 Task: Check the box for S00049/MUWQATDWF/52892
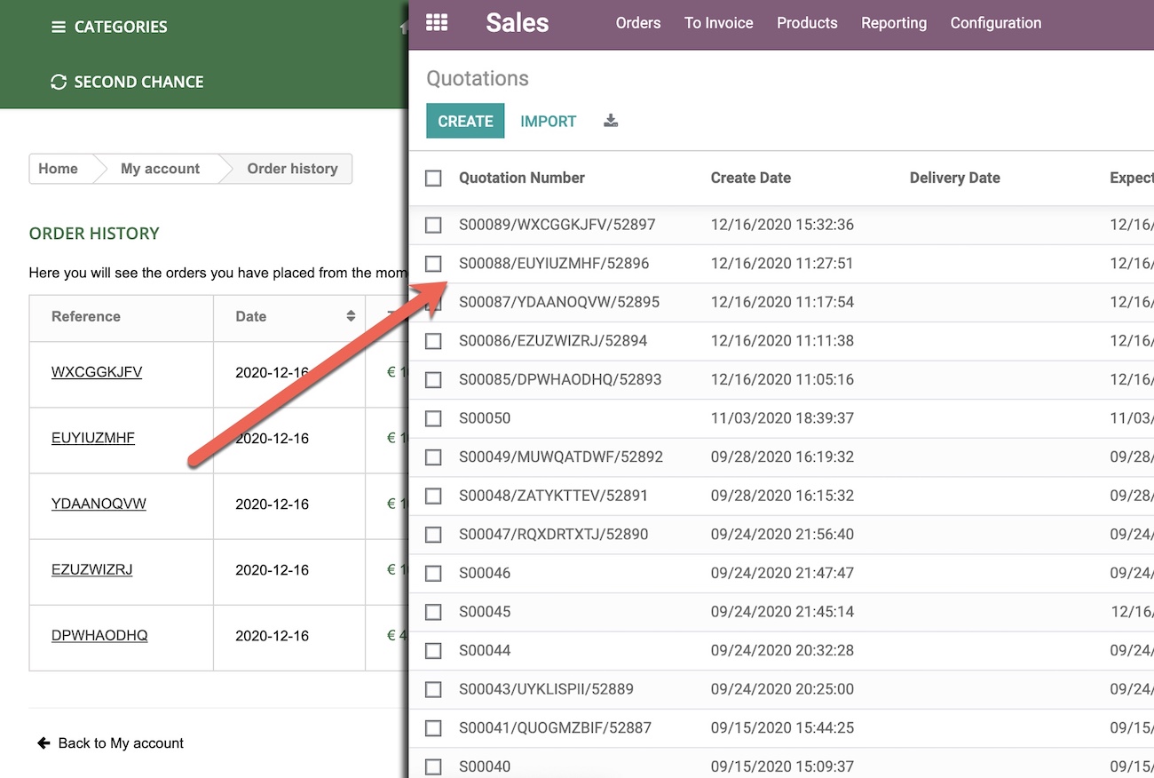[x=433, y=456]
